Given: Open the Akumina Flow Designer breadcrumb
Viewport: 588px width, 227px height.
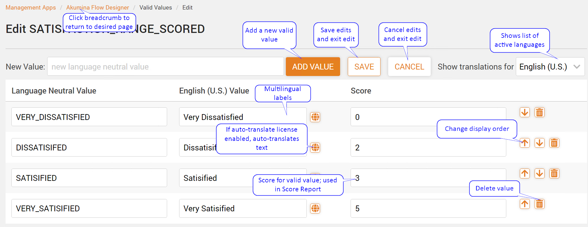Looking at the screenshot, I should click(x=98, y=7).
